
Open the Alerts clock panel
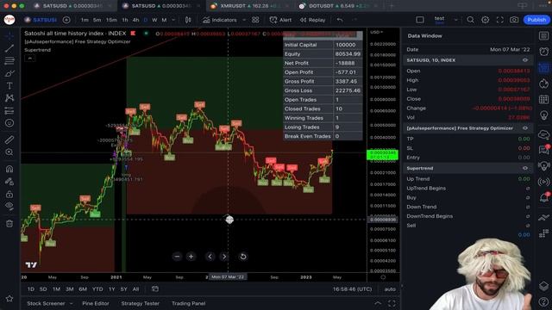(544, 52)
